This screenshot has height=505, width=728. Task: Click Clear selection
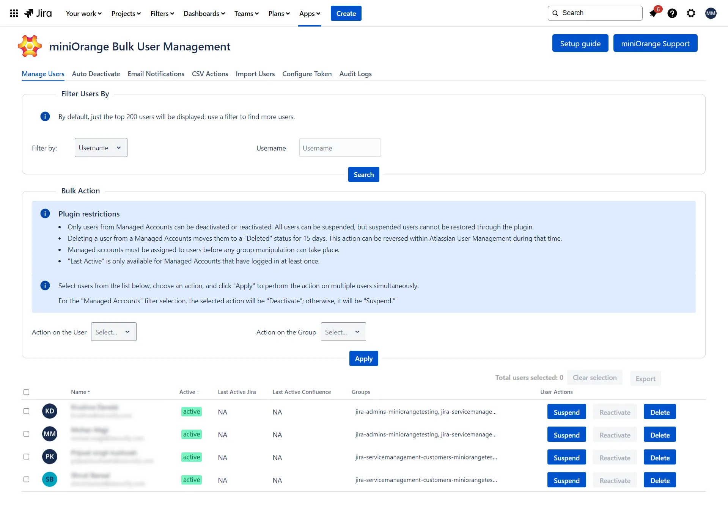pos(594,378)
